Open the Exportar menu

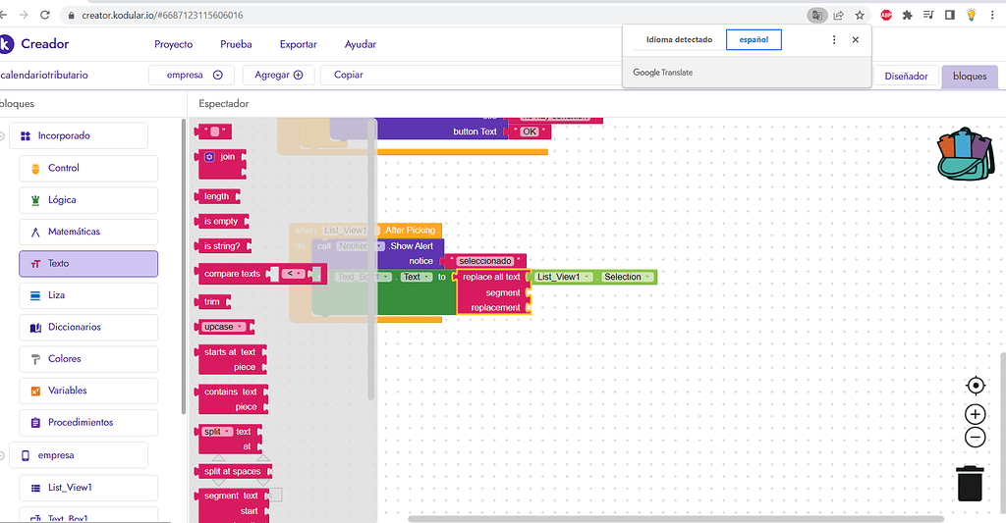point(298,44)
